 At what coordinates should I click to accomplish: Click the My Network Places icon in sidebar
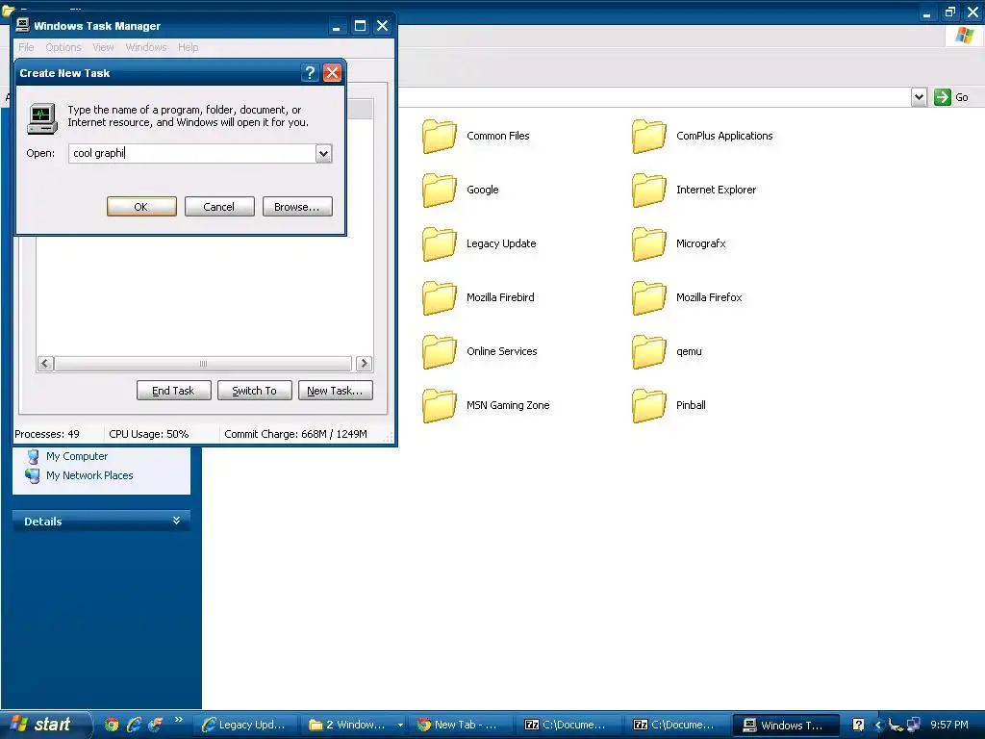coord(32,475)
